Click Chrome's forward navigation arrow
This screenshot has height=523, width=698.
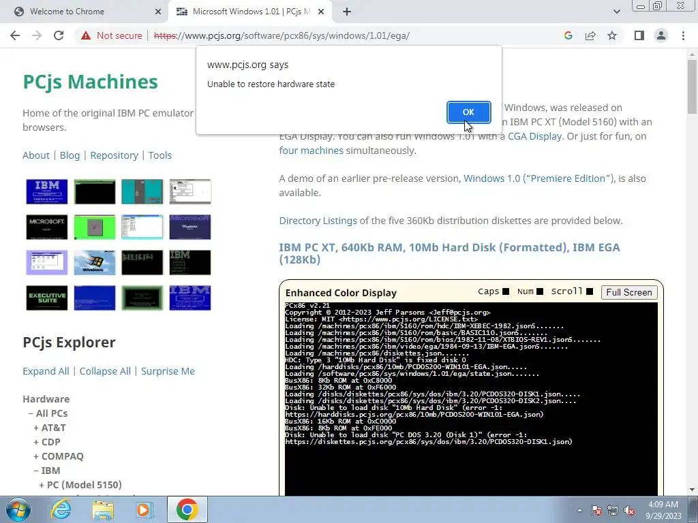pyautogui.click(x=37, y=35)
